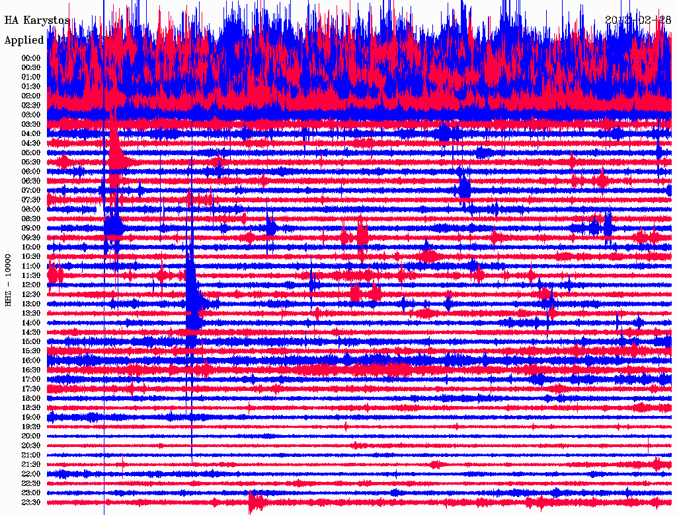This screenshot has height=515, width=677.
Task: Choose the 13:30 time label
Action: tap(31, 314)
